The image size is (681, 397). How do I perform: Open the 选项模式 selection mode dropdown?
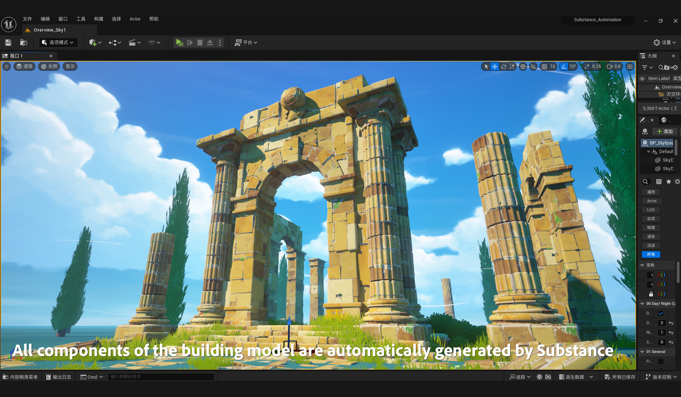click(58, 43)
